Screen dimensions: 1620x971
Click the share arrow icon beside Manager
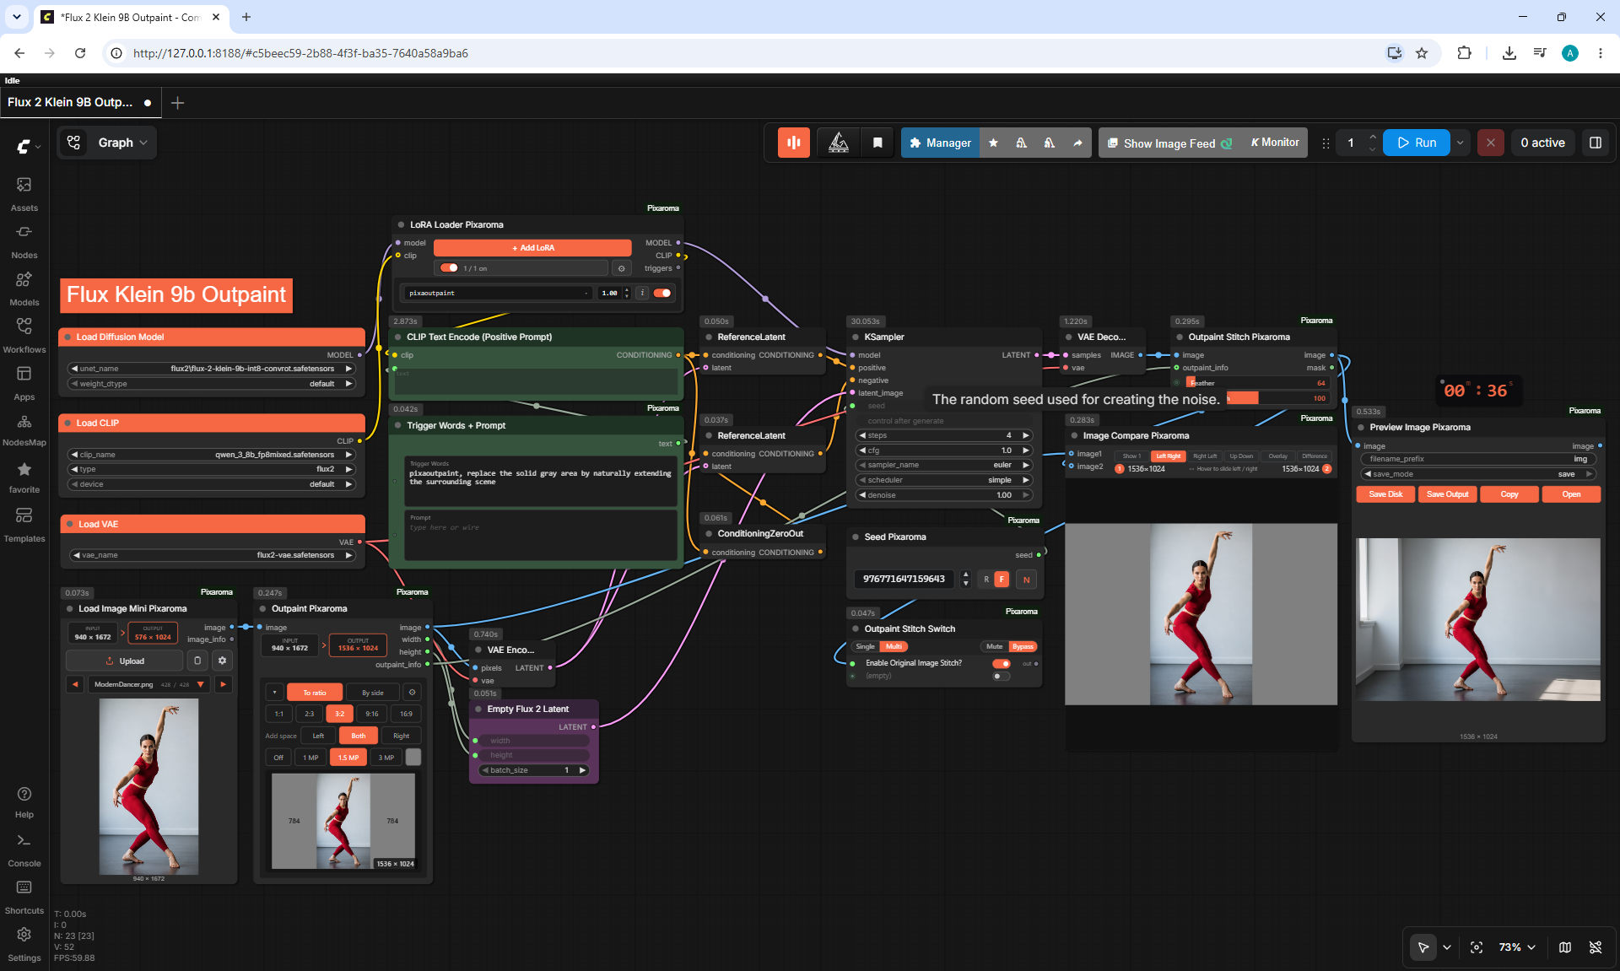click(x=1077, y=143)
